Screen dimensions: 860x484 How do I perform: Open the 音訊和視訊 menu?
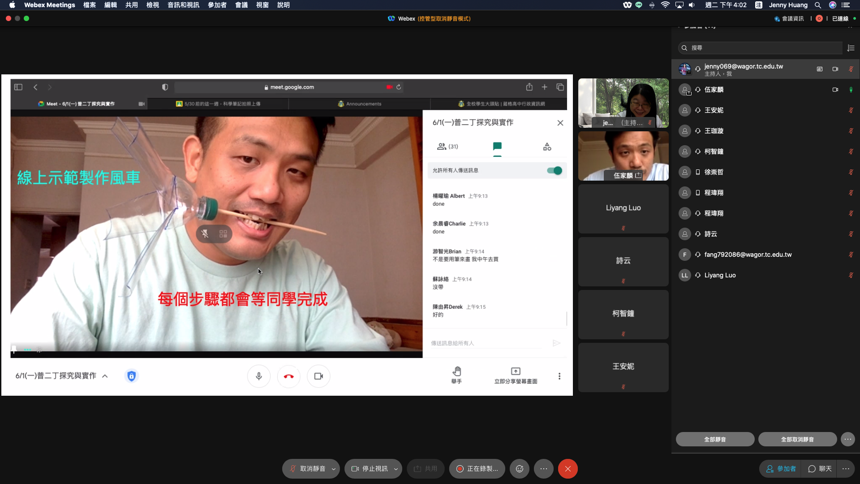coord(183,5)
